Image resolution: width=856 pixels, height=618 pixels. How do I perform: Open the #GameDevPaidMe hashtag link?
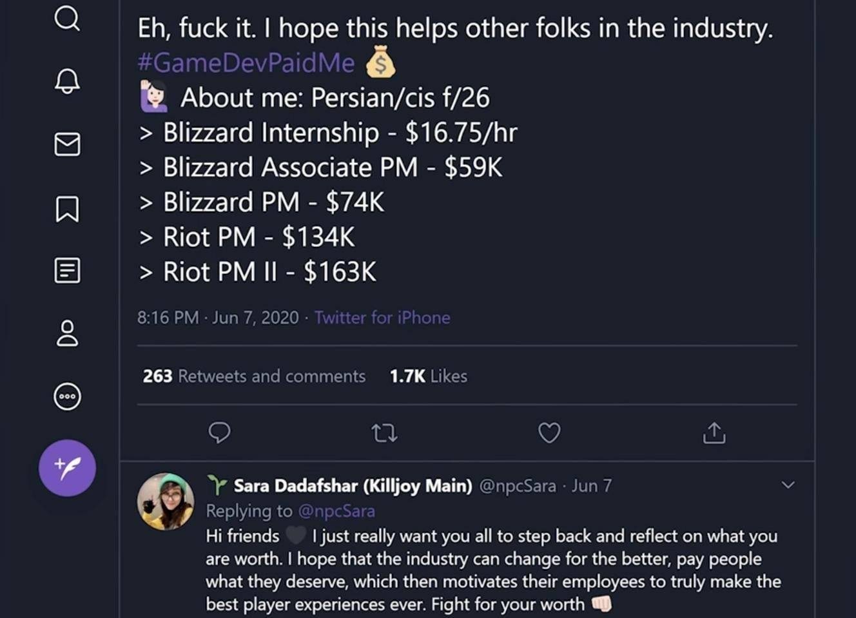pyautogui.click(x=246, y=63)
